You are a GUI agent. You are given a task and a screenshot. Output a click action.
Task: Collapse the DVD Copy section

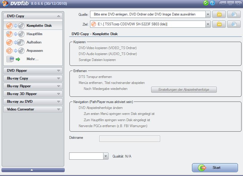point(33,16)
